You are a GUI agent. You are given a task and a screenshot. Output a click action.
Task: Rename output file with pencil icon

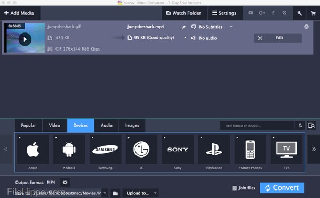(x=183, y=27)
